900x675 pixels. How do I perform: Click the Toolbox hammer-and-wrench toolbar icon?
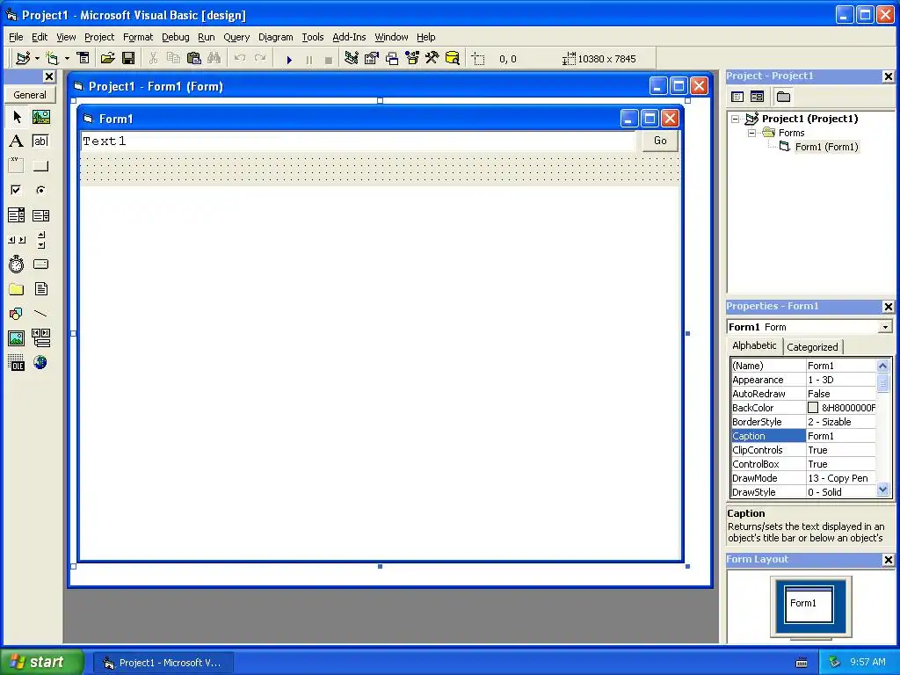432,58
